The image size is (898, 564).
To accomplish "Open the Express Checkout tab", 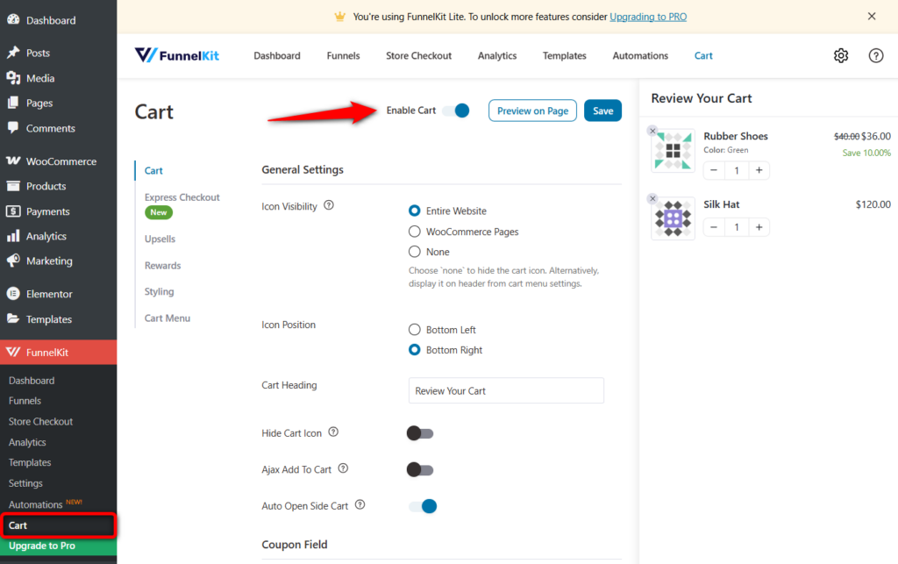I will coord(182,196).
